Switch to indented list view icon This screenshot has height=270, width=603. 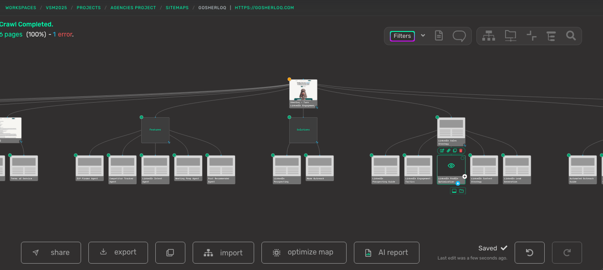point(551,36)
